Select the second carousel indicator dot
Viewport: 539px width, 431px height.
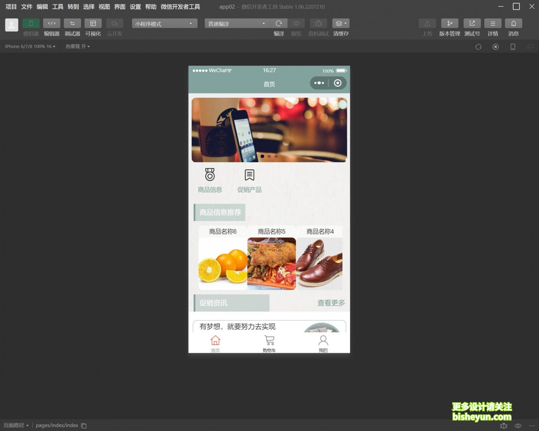[269, 156]
